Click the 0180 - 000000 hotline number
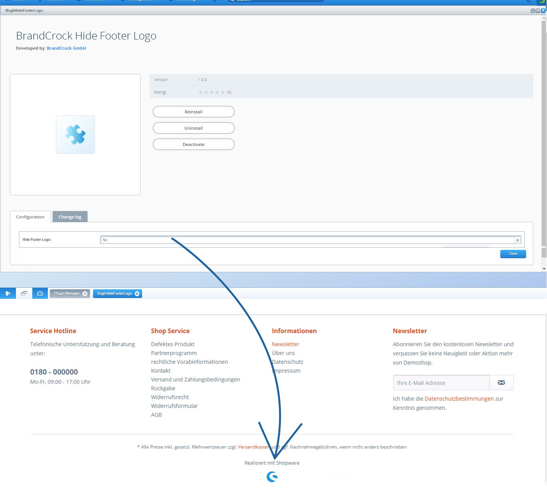Viewport: 547px width, 499px height. (54, 372)
